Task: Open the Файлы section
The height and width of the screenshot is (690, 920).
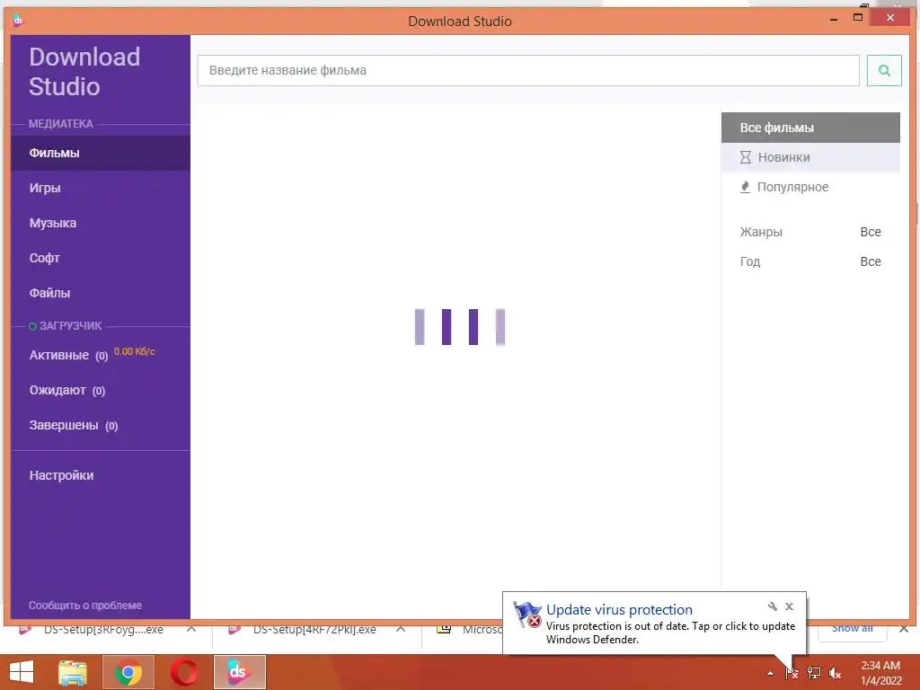Action: point(101,293)
